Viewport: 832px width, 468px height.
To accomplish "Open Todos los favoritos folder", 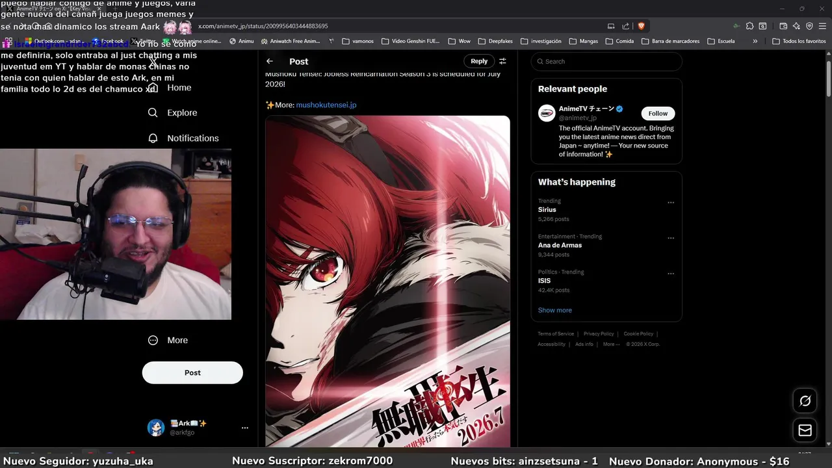I will [799, 41].
